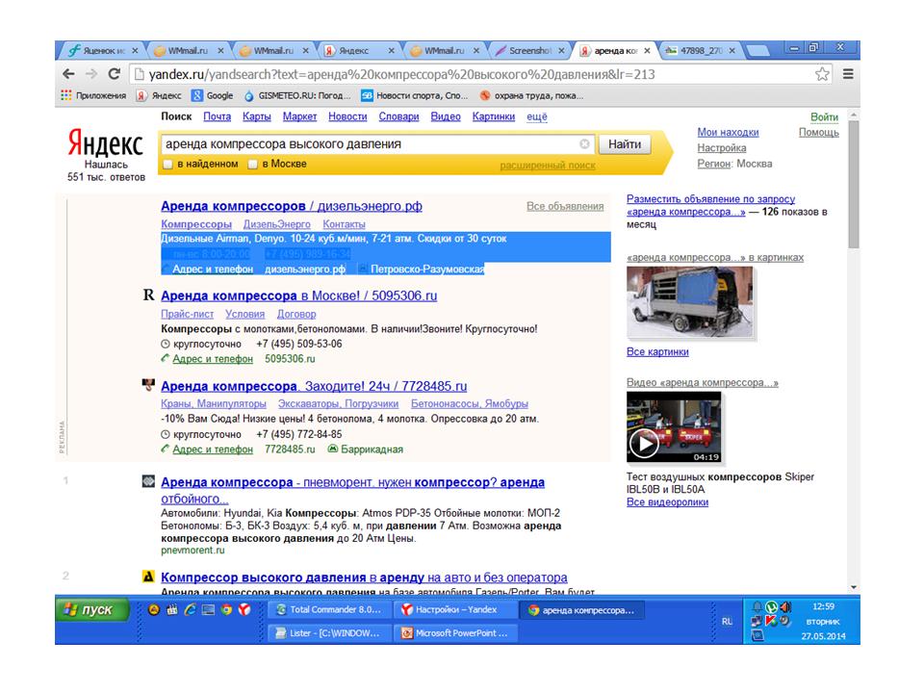Click the address bar URL
The image size is (924, 693).
coord(402,74)
